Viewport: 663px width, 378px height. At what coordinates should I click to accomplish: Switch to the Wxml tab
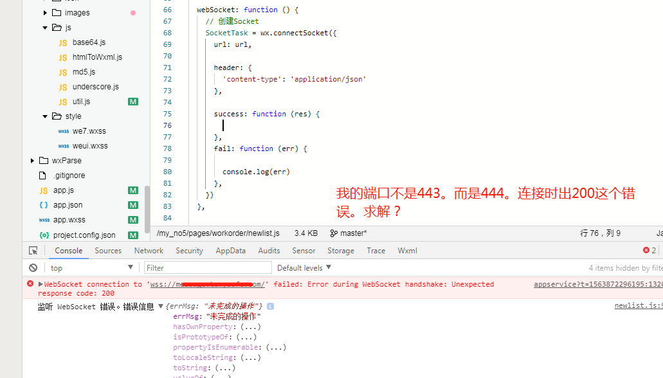coord(407,251)
